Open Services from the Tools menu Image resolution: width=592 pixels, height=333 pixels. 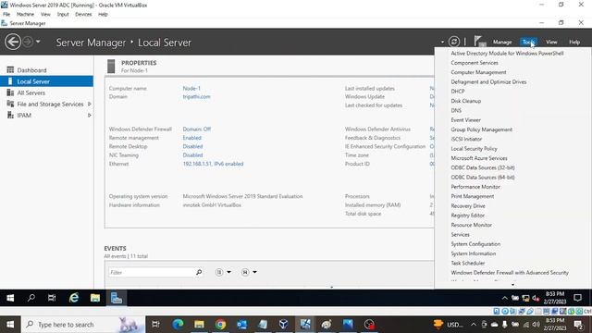(460, 234)
